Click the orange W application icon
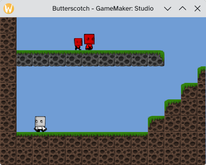Viewport: 206px width, 165px height. 9,8
